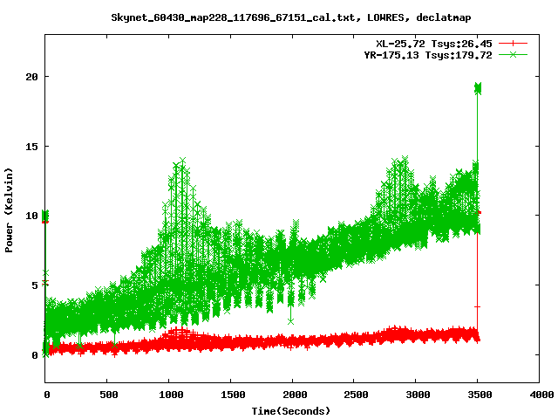Click the isolated green marker near 2000 seconds
The width and height of the screenshot is (558, 419).
(x=290, y=321)
